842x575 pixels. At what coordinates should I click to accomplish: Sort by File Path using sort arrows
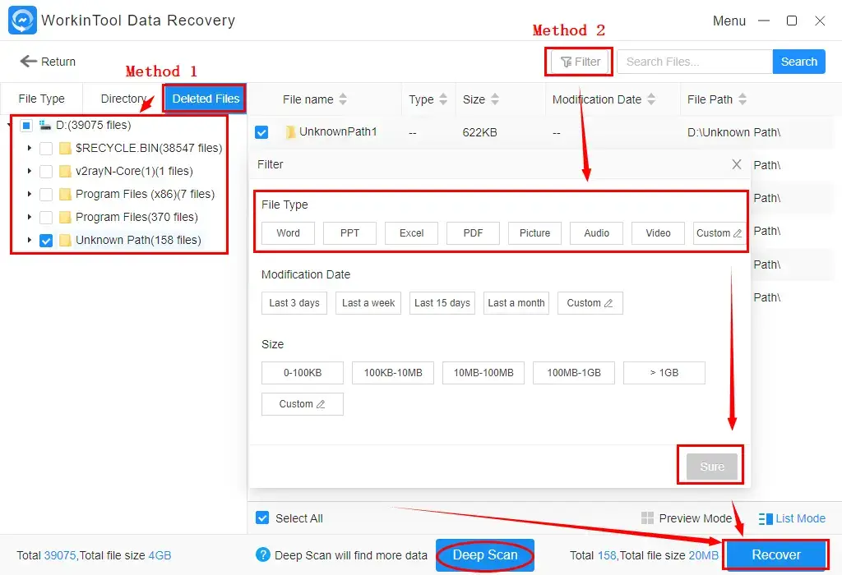click(x=743, y=99)
